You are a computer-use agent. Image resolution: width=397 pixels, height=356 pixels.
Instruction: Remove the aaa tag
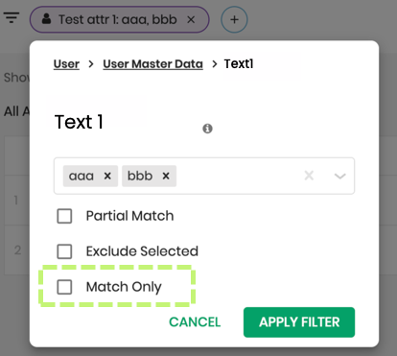[107, 176]
